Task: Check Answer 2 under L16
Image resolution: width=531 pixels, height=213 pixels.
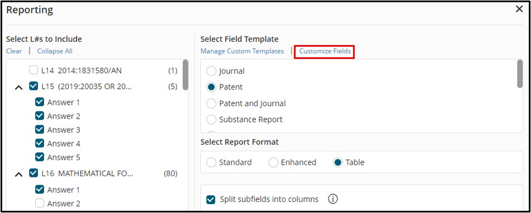Action: click(40, 203)
